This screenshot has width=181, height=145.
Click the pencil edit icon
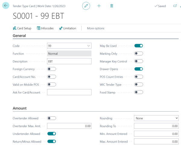[x=86, y=6]
